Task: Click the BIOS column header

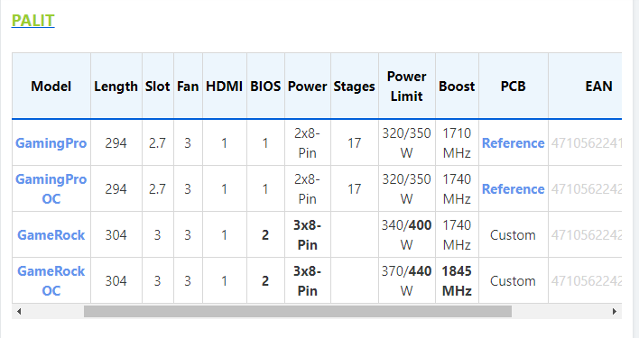Action: [x=265, y=87]
